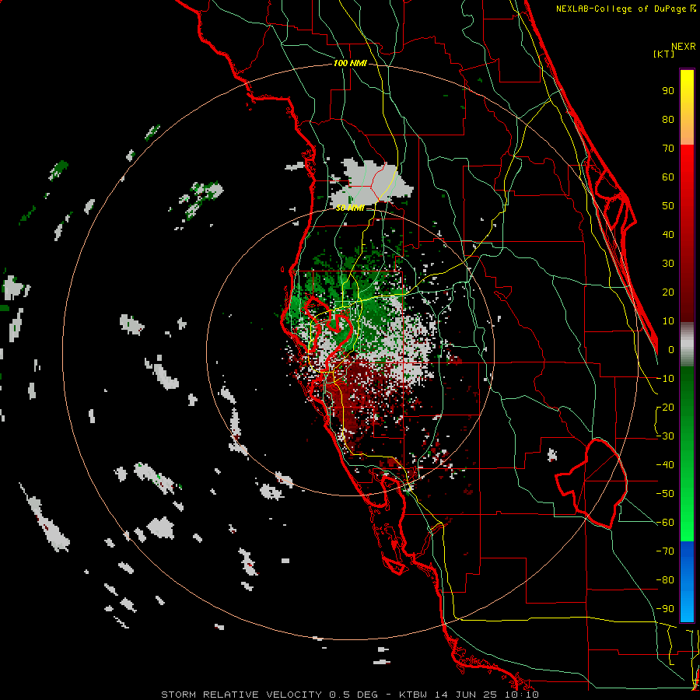The image size is (700, 700).
Task: Click the 0 knot scale value
Action: pyautogui.click(x=671, y=350)
